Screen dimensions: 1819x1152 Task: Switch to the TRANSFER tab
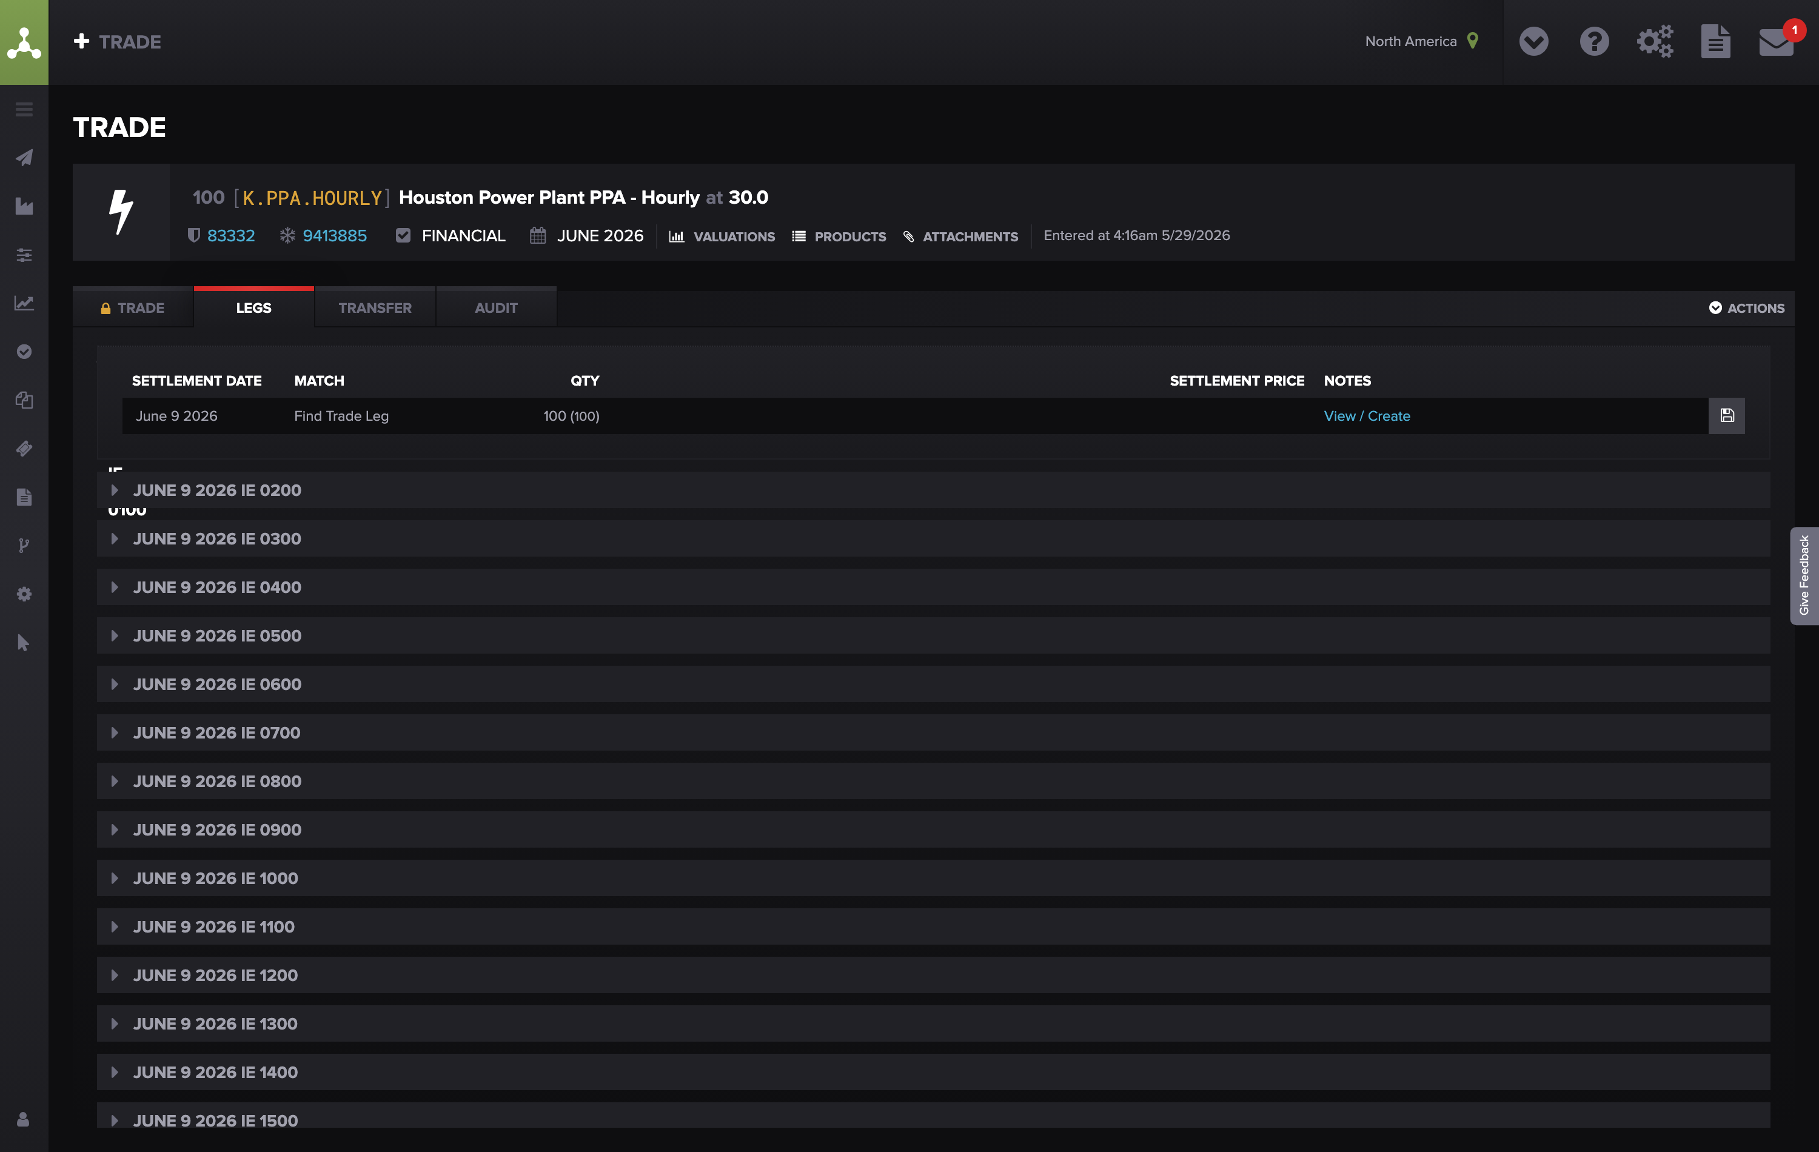point(375,307)
